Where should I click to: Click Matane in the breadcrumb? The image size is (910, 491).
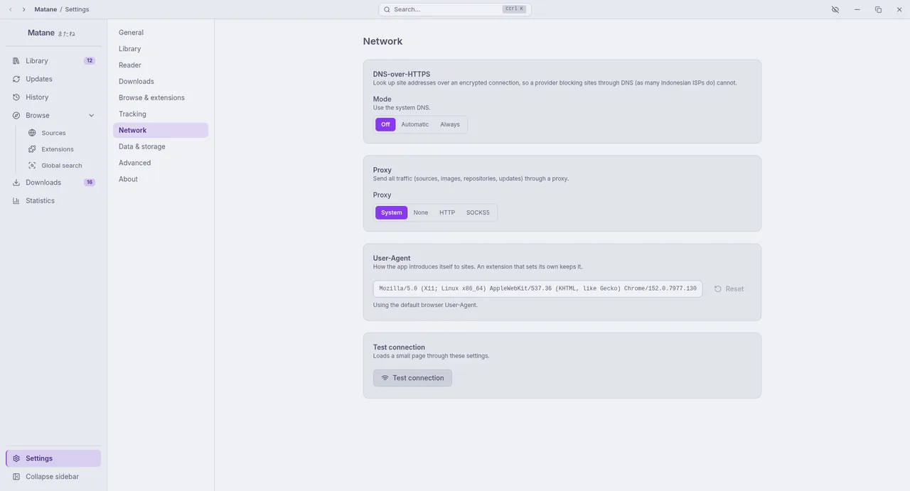coord(45,9)
